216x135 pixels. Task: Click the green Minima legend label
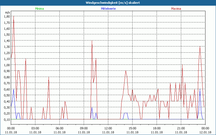pyautogui.click(x=39, y=9)
